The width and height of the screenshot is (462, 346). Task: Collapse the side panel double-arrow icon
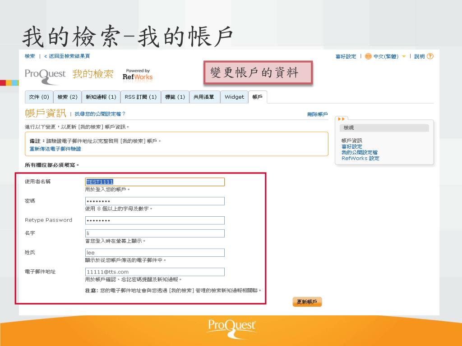(341, 119)
